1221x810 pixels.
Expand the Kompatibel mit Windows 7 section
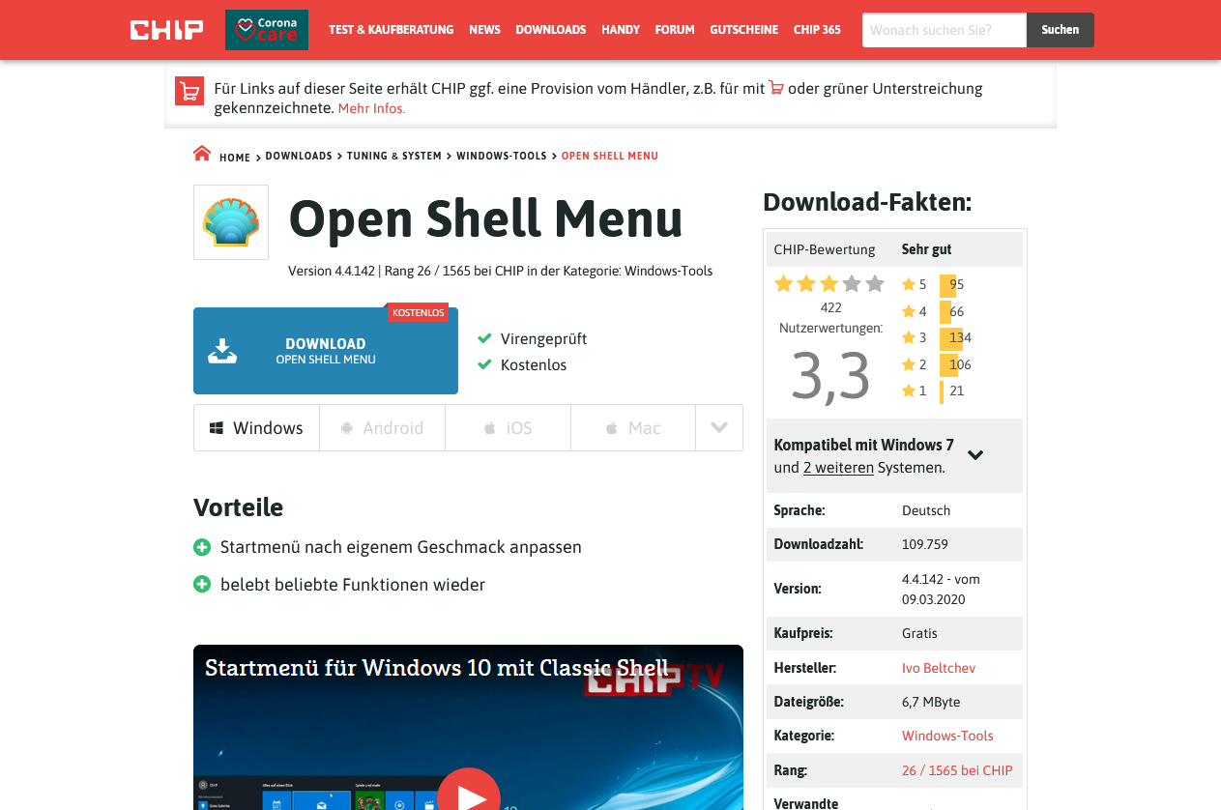tap(976, 454)
